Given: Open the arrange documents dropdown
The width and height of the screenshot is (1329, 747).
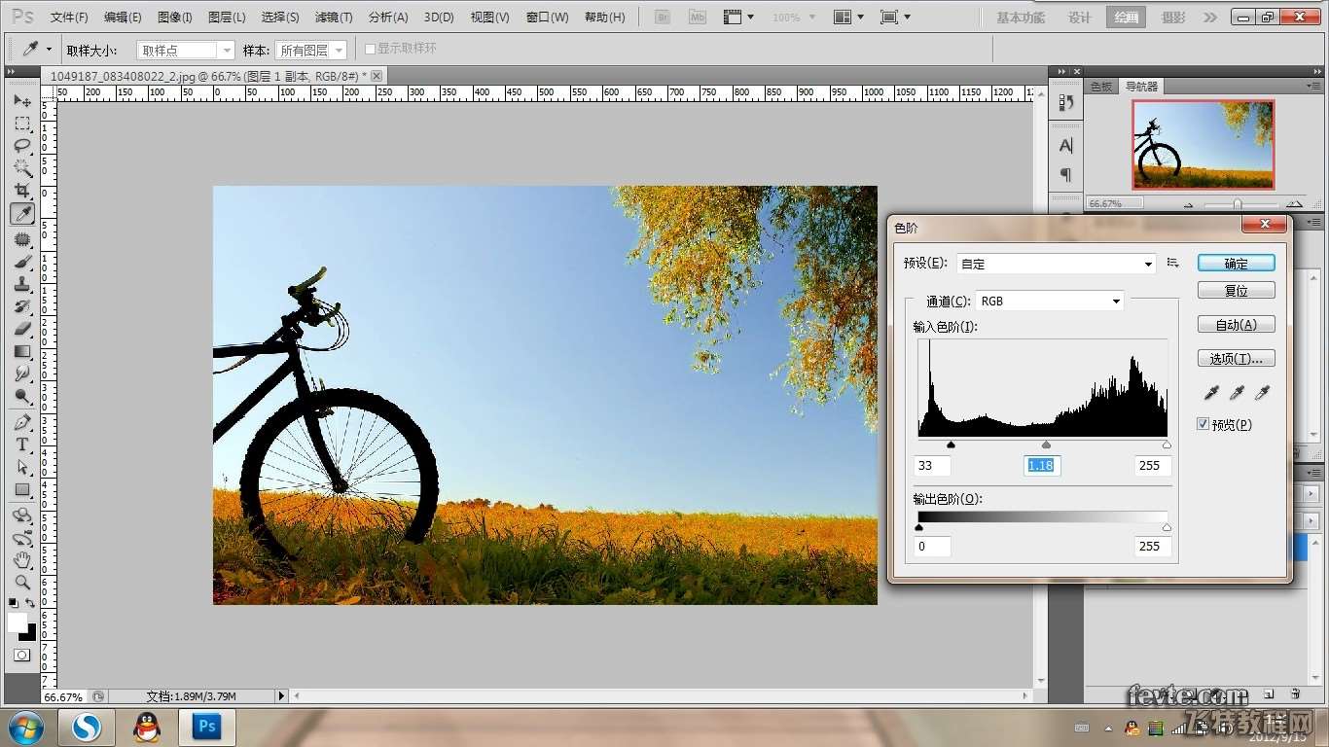Looking at the screenshot, I should [x=847, y=18].
